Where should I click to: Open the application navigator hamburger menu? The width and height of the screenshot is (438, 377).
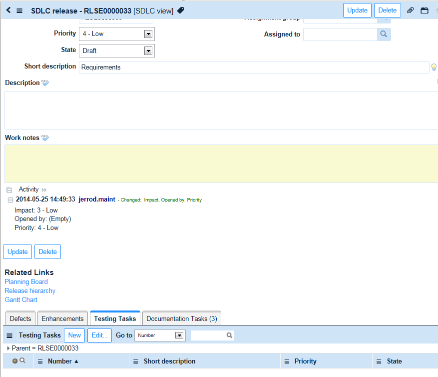[19, 10]
